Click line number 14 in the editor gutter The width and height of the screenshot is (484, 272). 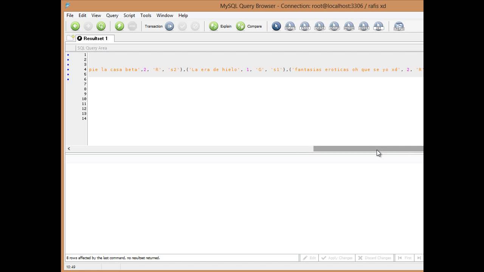(84, 119)
